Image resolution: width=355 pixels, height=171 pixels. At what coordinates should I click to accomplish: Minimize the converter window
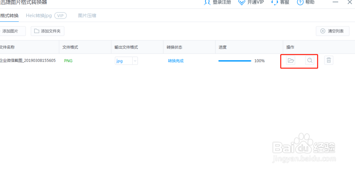tap(335, 2)
